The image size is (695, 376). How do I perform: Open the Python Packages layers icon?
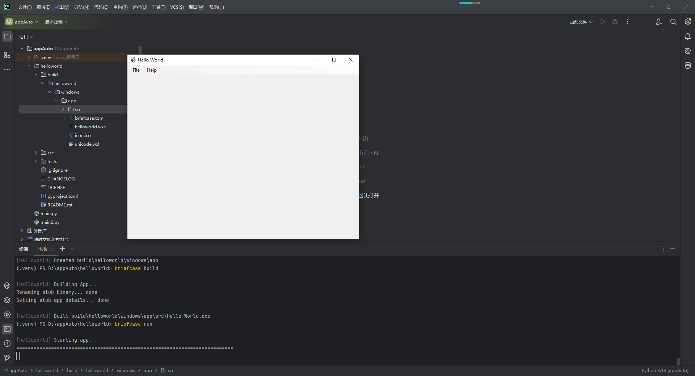tap(7, 300)
